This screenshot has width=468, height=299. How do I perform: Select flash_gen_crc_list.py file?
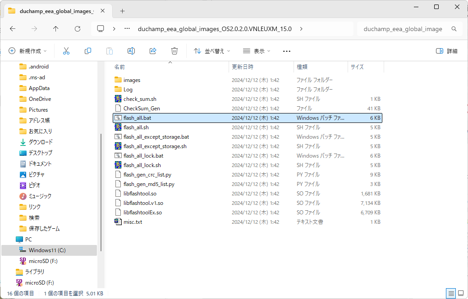[x=247, y=175]
